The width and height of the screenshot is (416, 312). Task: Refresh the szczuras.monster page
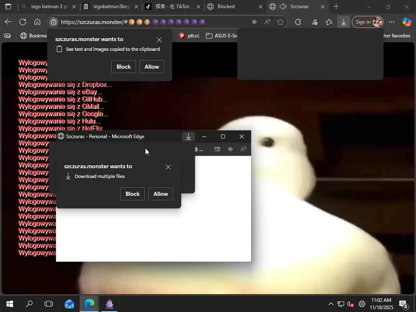(x=23, y=22)
